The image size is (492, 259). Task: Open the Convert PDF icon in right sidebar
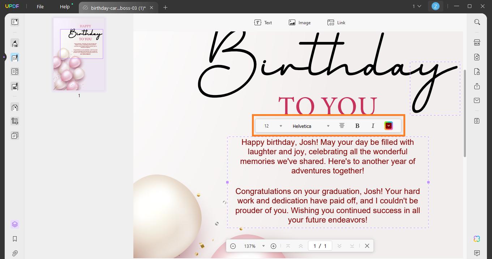477,57
